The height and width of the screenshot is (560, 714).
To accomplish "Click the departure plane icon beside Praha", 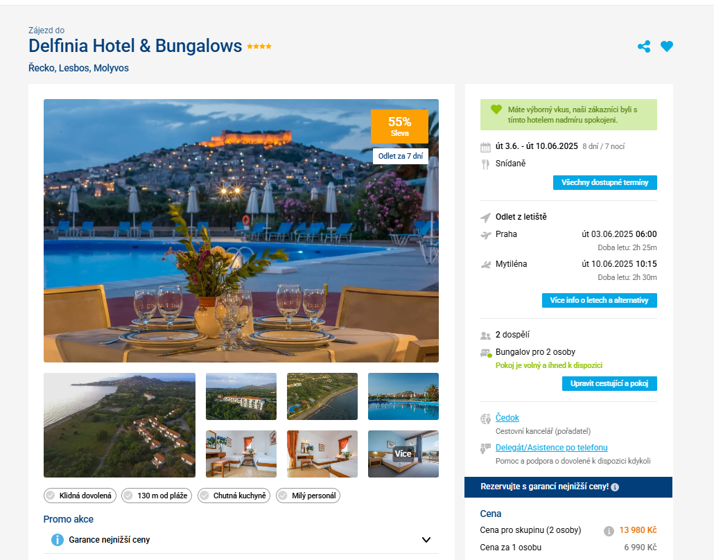I will (485, 235).
